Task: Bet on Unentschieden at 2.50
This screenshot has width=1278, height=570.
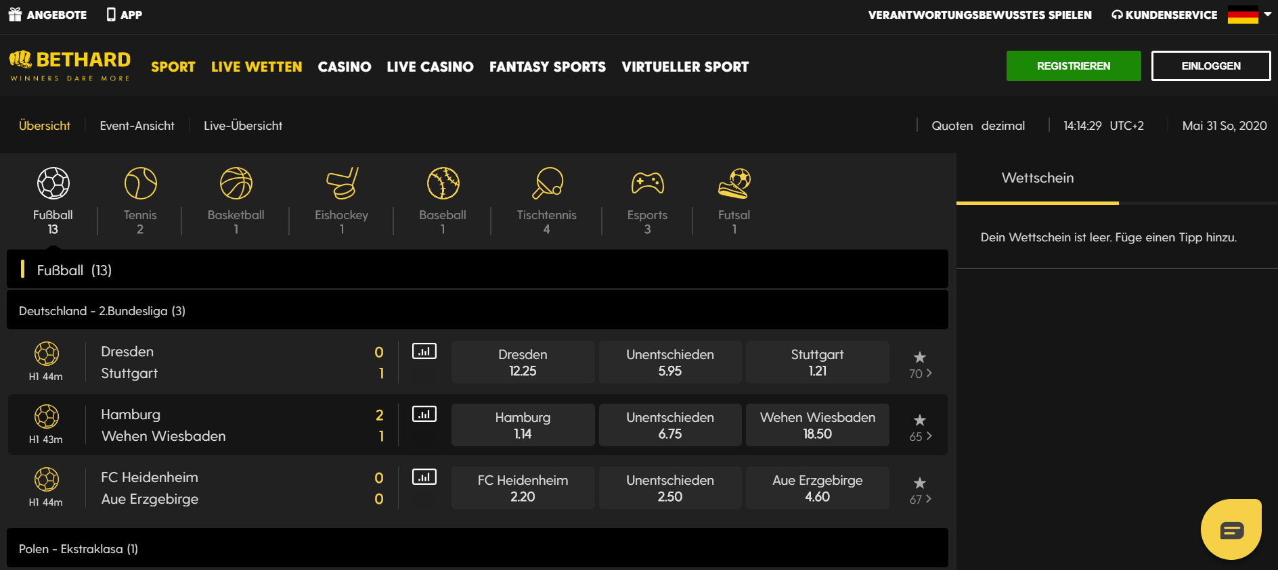Action: 670,488
